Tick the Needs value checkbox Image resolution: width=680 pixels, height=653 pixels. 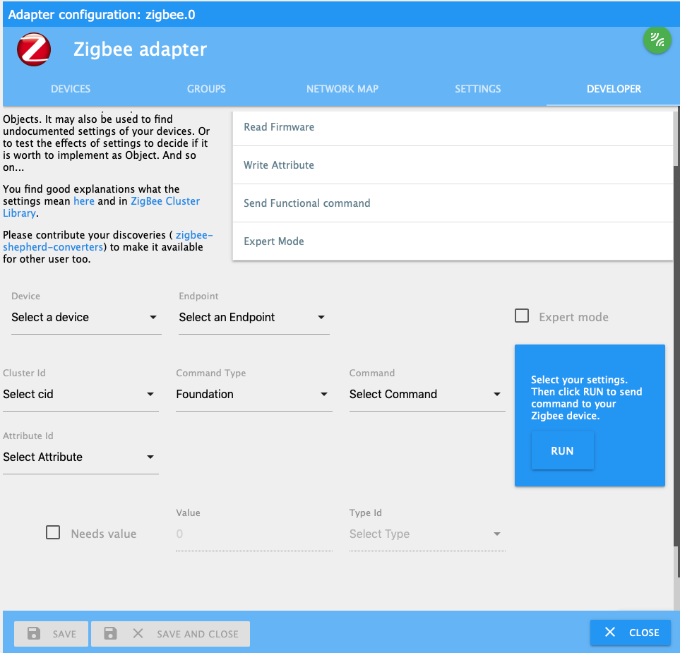(53, 532)
